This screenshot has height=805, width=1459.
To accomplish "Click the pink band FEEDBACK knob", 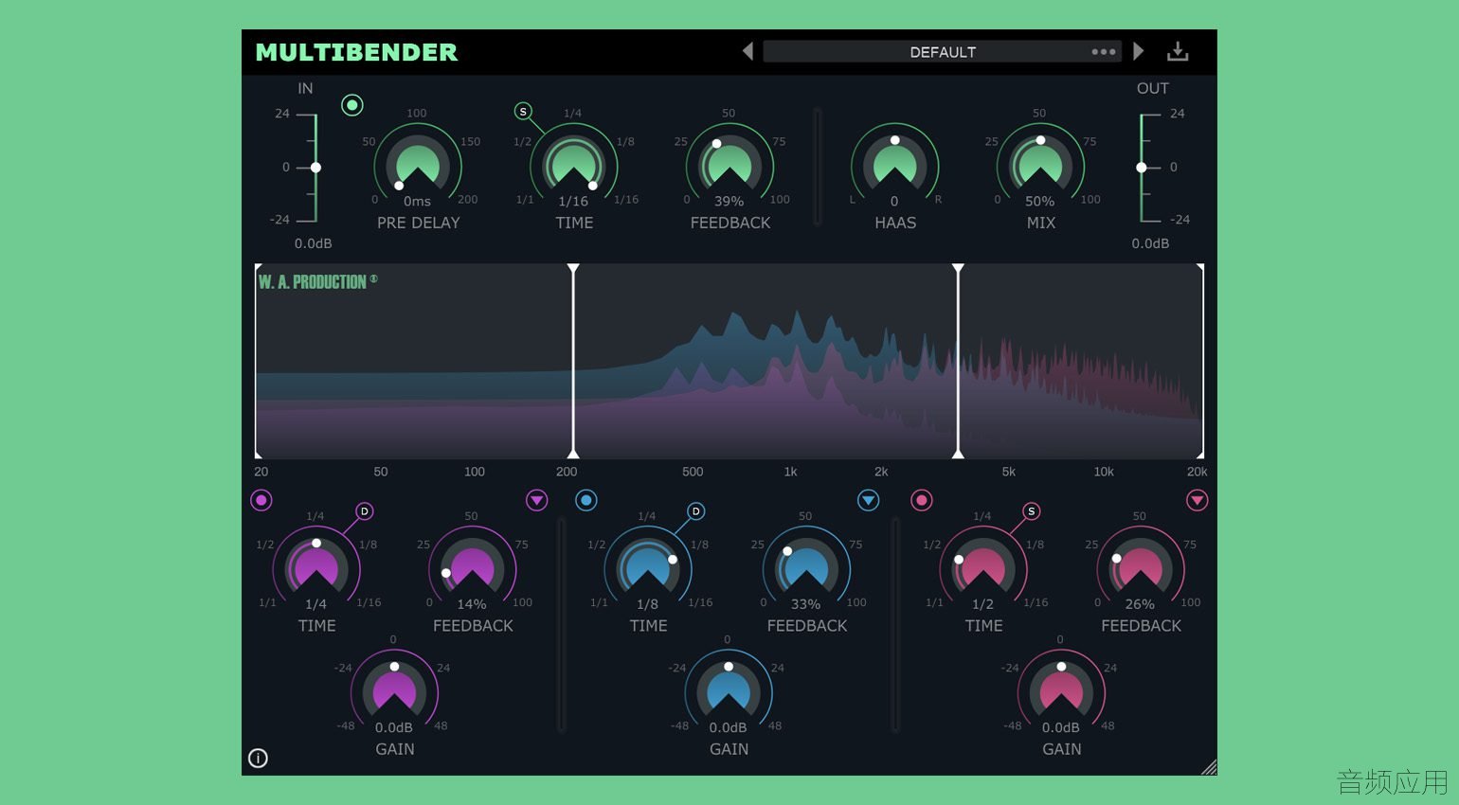I will click(1141, 567).
